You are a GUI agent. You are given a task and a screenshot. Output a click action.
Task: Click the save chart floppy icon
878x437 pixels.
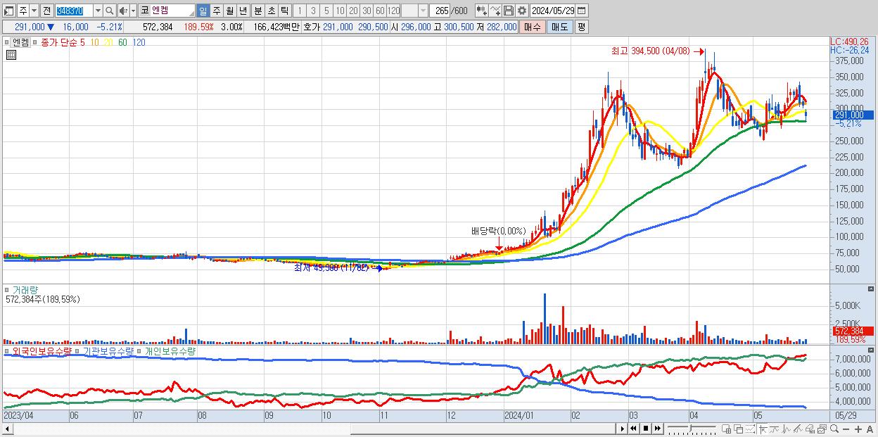[x=509, y=11]
